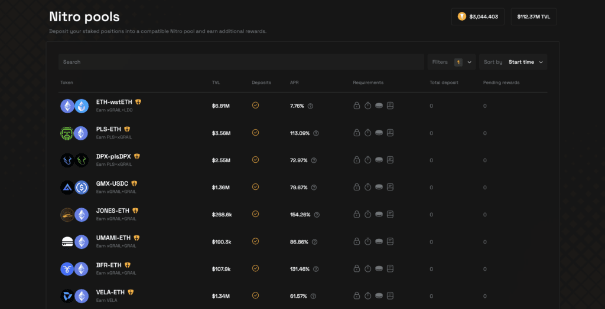Image resolution: width=605 pixels, height=309 pixels.
Task: Click the lock requirement icon for ETH-wstETH
Action: click(x=356, y=106)
